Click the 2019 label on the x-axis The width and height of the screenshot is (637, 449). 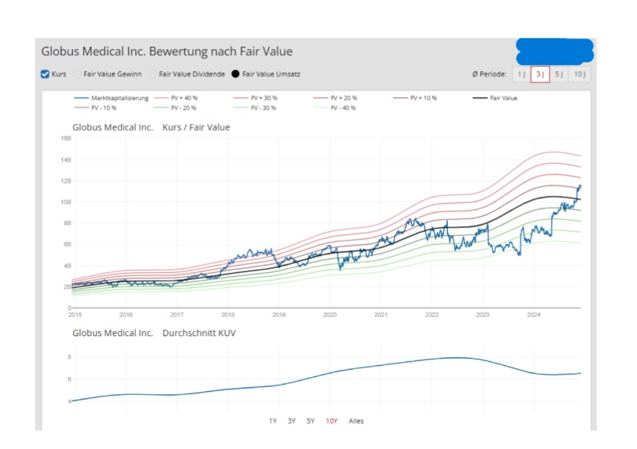click(x=278, y=315)
